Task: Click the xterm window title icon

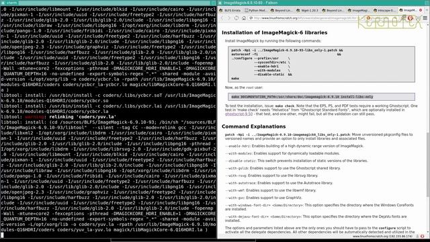Action: click(x=3, y=3)
